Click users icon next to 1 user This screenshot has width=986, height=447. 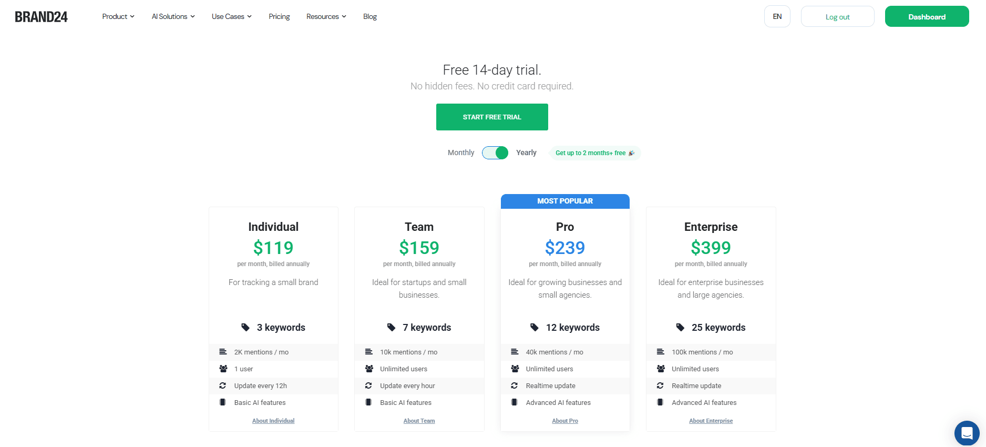point(223,369)
